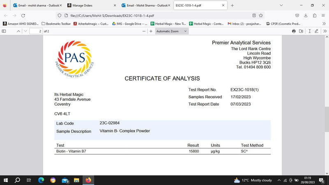Open the Firefox application menu
Viewport: 329px width, 185px height.
click(323, 16)
